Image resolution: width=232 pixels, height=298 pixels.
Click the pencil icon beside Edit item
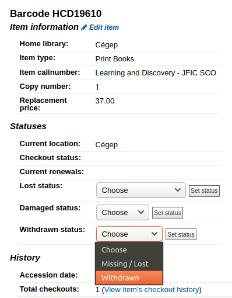click(84, 27)
